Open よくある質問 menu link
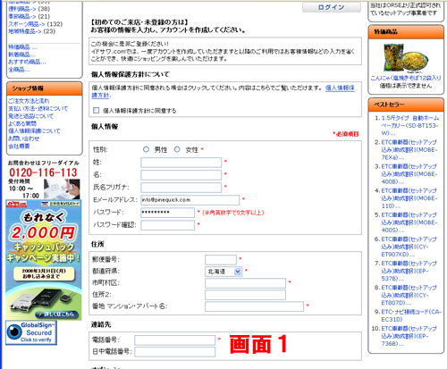Viewport: 447px width, 369px height. (22, 123)
